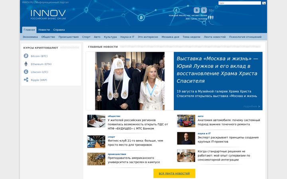Open the Справка tab
287x179 pixels.
[59, 30]
